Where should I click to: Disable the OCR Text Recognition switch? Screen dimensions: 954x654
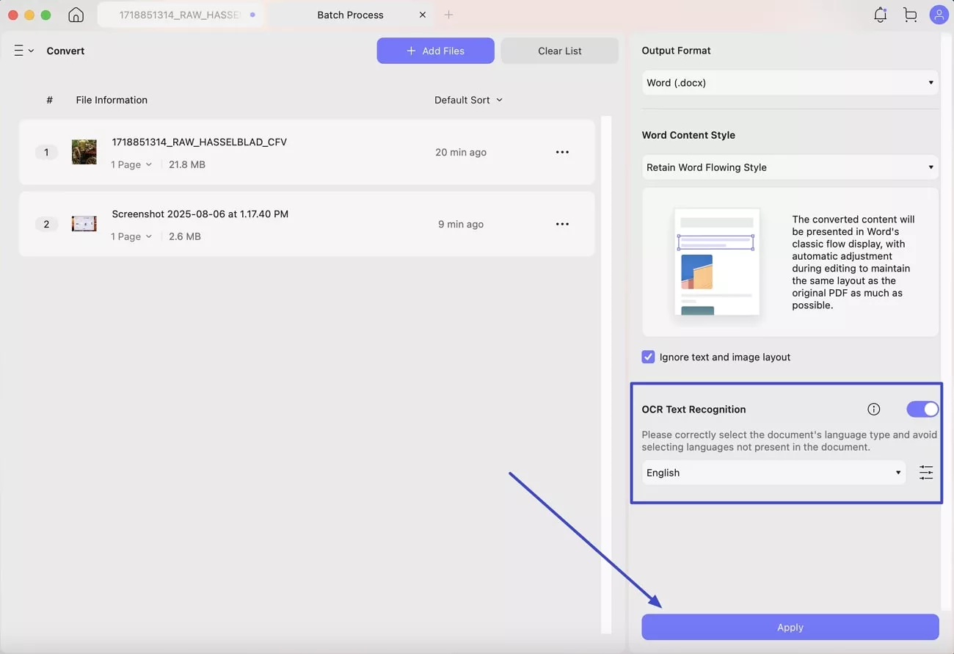(922, 410)
